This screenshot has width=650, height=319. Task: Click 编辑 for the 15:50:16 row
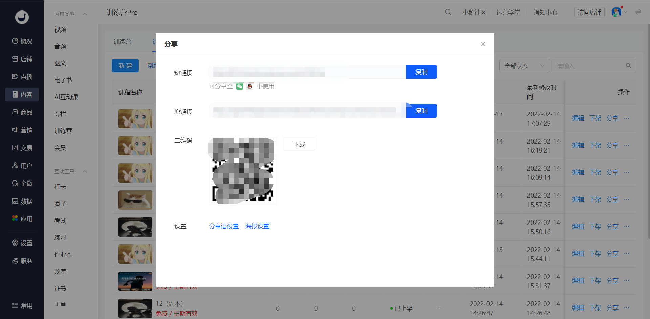click(x=578, y=227)
